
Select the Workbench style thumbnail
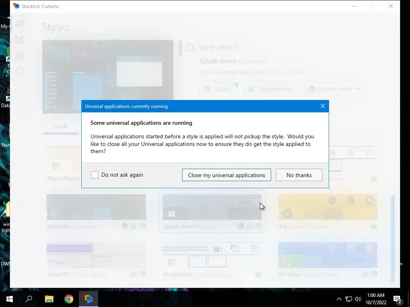pyautogui.click(x=212, y=260)
